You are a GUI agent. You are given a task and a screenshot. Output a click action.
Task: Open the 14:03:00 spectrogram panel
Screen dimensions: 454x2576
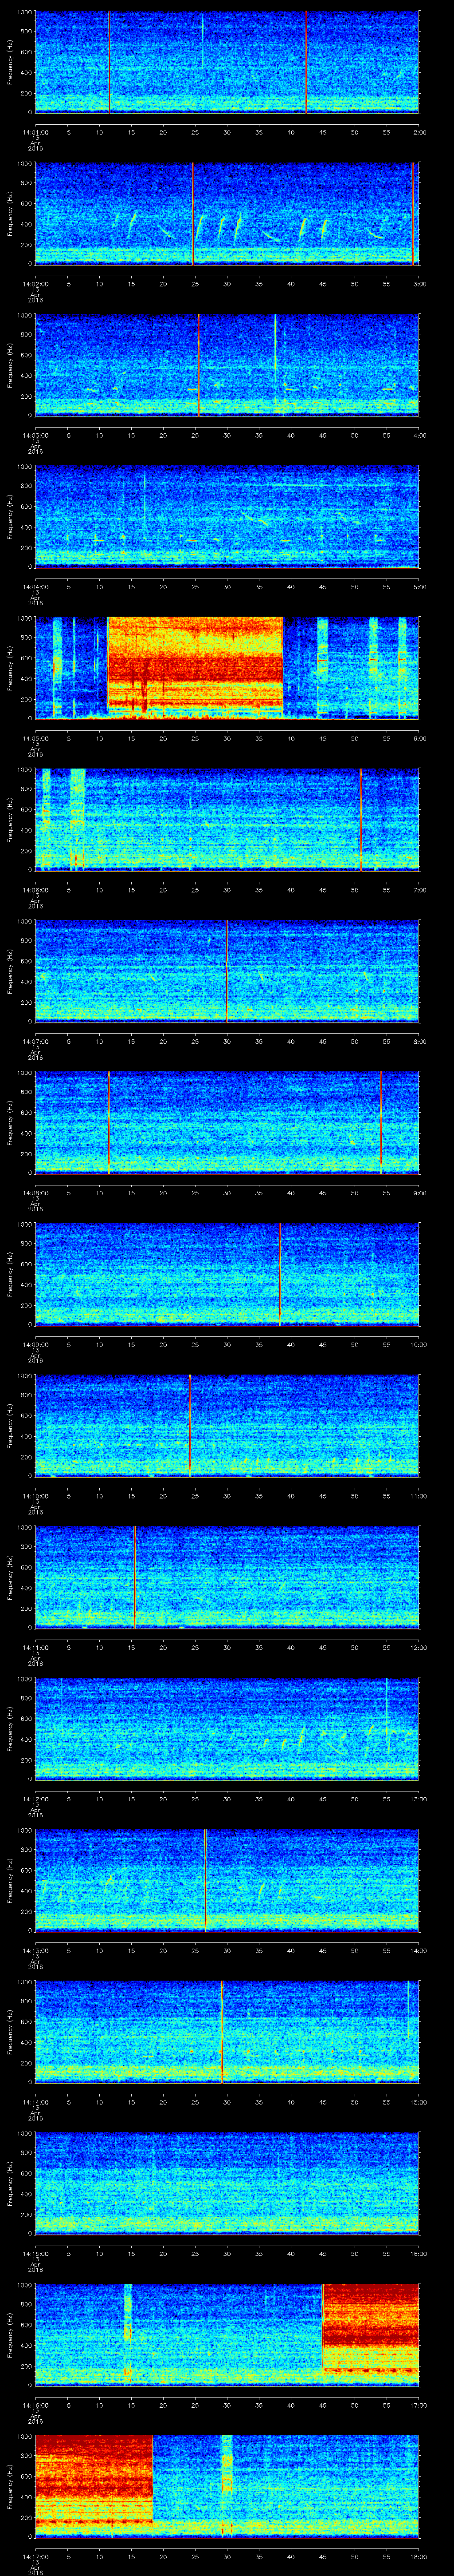coord(227,365)
